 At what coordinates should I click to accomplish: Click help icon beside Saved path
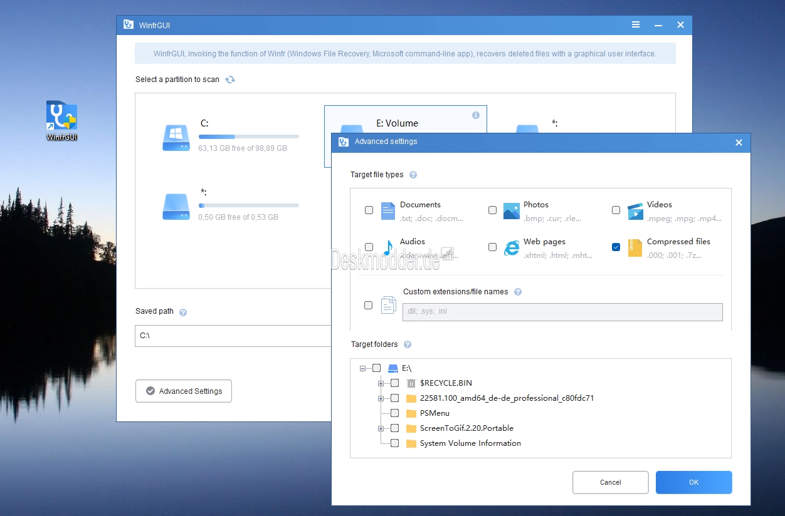[183, 312]
